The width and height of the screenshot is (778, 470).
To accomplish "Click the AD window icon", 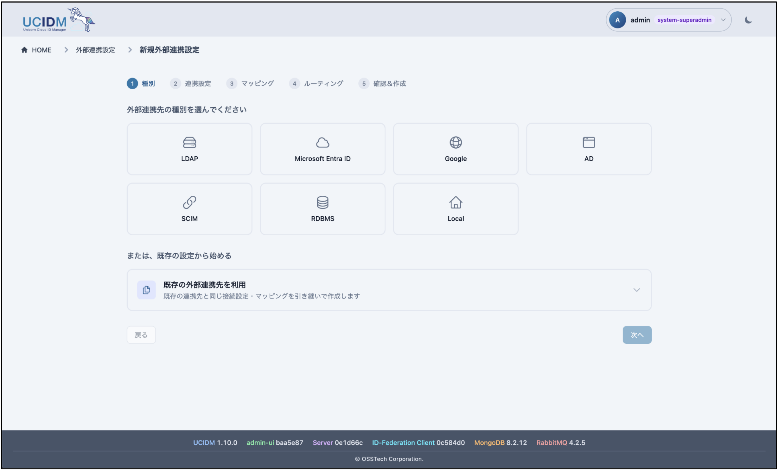I will tap(589, 143).
